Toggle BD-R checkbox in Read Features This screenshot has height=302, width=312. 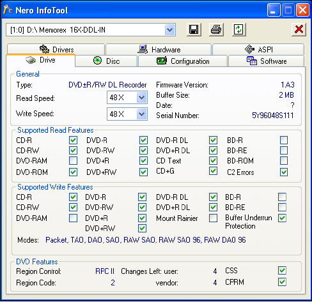click(284, 140)
